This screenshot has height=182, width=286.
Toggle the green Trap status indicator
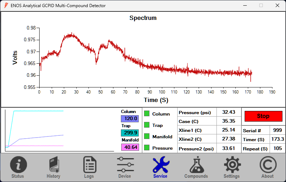pos(147,125)
